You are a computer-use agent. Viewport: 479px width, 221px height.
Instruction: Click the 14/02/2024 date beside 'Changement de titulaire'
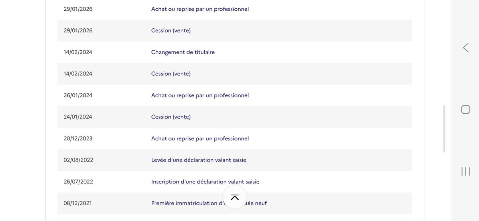pyautogui.click(x=78, y=52)
